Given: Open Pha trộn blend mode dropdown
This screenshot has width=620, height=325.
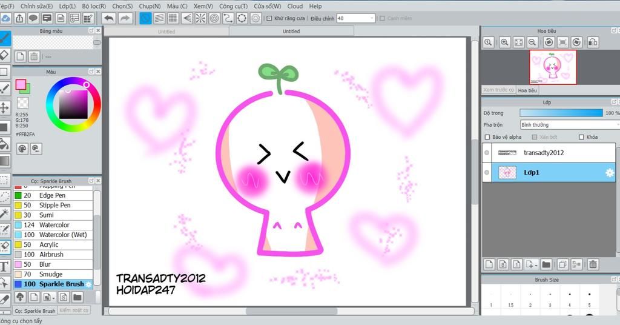Looking at the screenshot, I should pyautogui.click(x=570, y=125).
